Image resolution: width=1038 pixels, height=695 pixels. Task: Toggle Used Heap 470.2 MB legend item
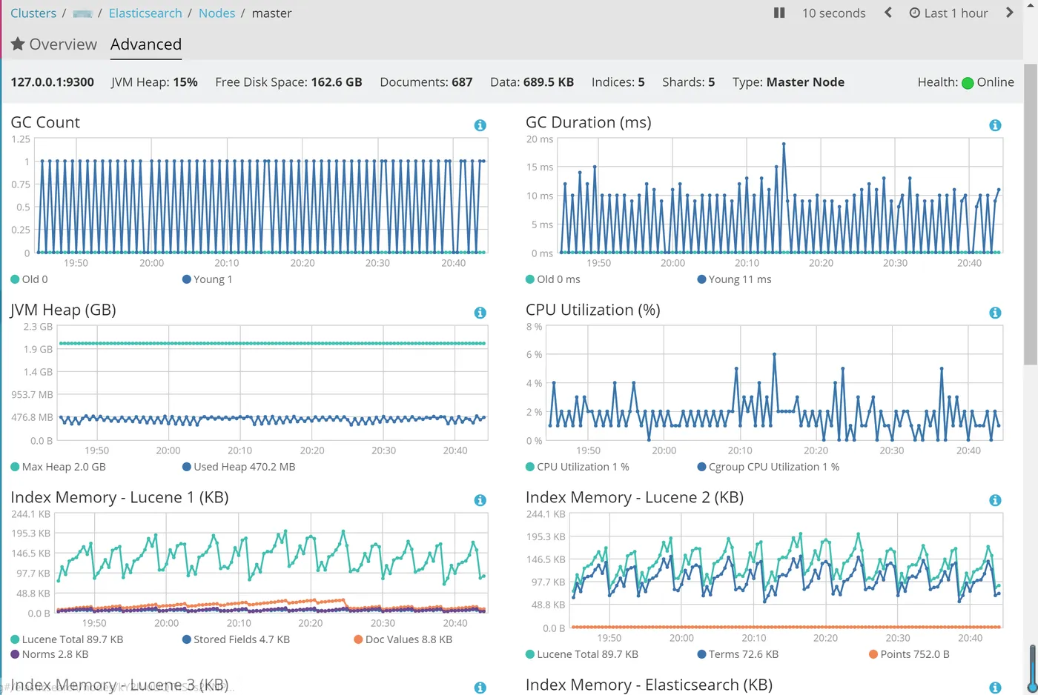pyautogui.click(x=239, y=467)
